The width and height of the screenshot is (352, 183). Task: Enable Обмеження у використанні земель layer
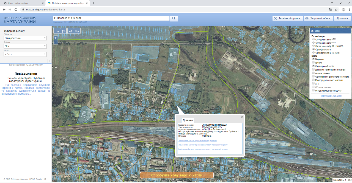click(x=313, y=77)
